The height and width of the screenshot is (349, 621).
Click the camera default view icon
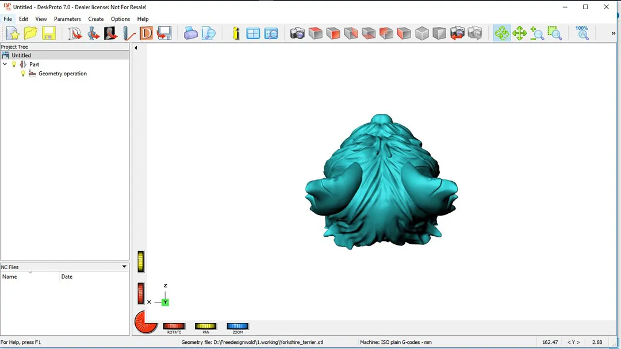(297, 33)
